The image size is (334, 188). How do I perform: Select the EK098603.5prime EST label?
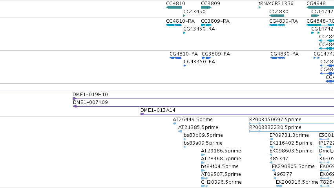[291, 151]
